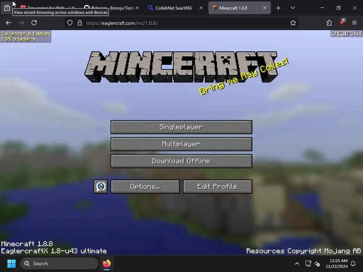This screenshot has height=272, width=363.
Task: Reload the current page
Action: [x=34, y=23]
